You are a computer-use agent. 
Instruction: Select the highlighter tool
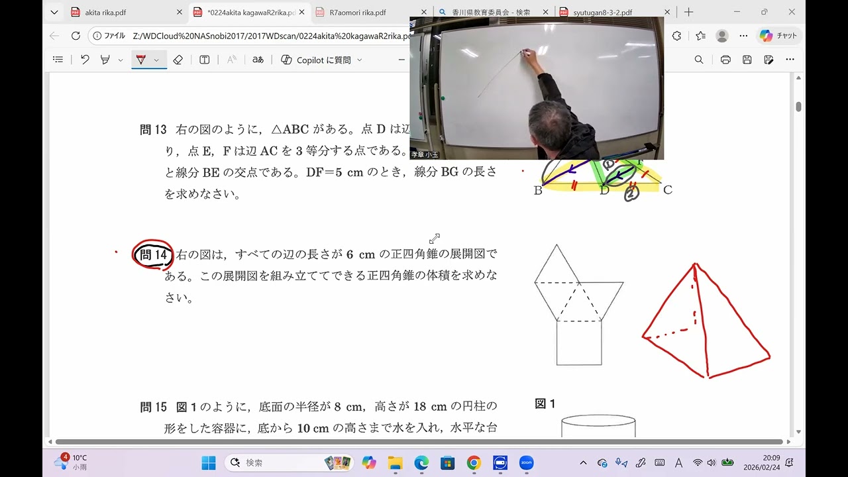(x=105, y=60)
